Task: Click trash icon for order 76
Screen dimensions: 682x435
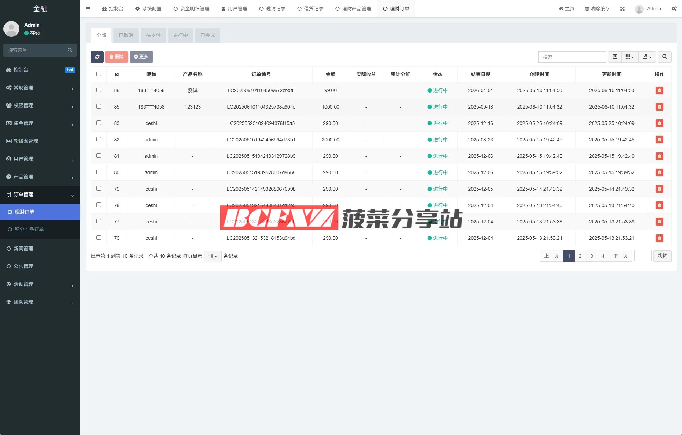Action: [659, 238]
